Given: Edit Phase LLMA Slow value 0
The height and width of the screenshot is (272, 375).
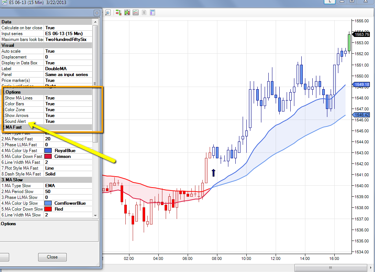Looking at the screenshot, I should [68, 197].
